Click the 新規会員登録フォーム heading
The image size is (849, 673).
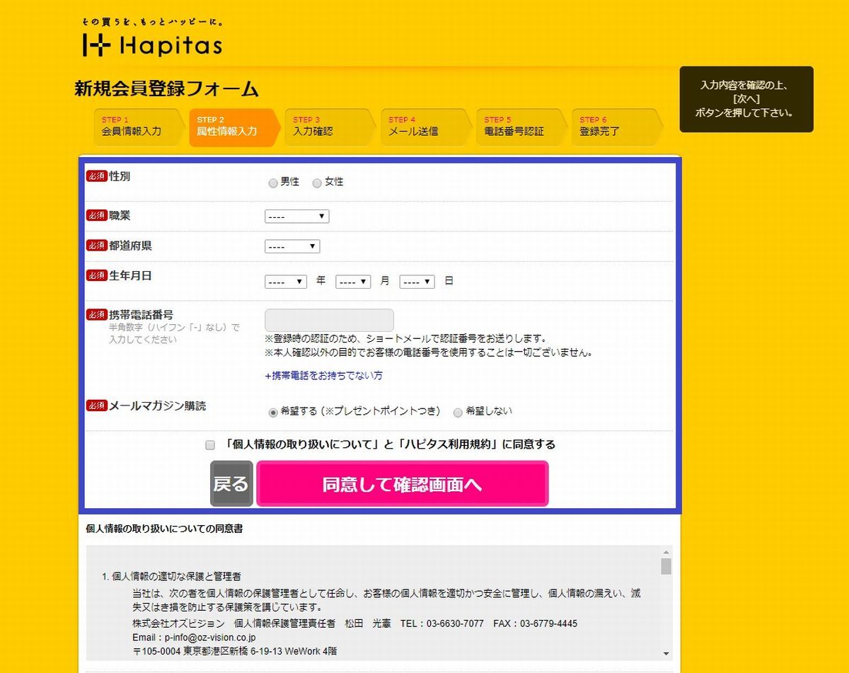click(x=167, y=89)
